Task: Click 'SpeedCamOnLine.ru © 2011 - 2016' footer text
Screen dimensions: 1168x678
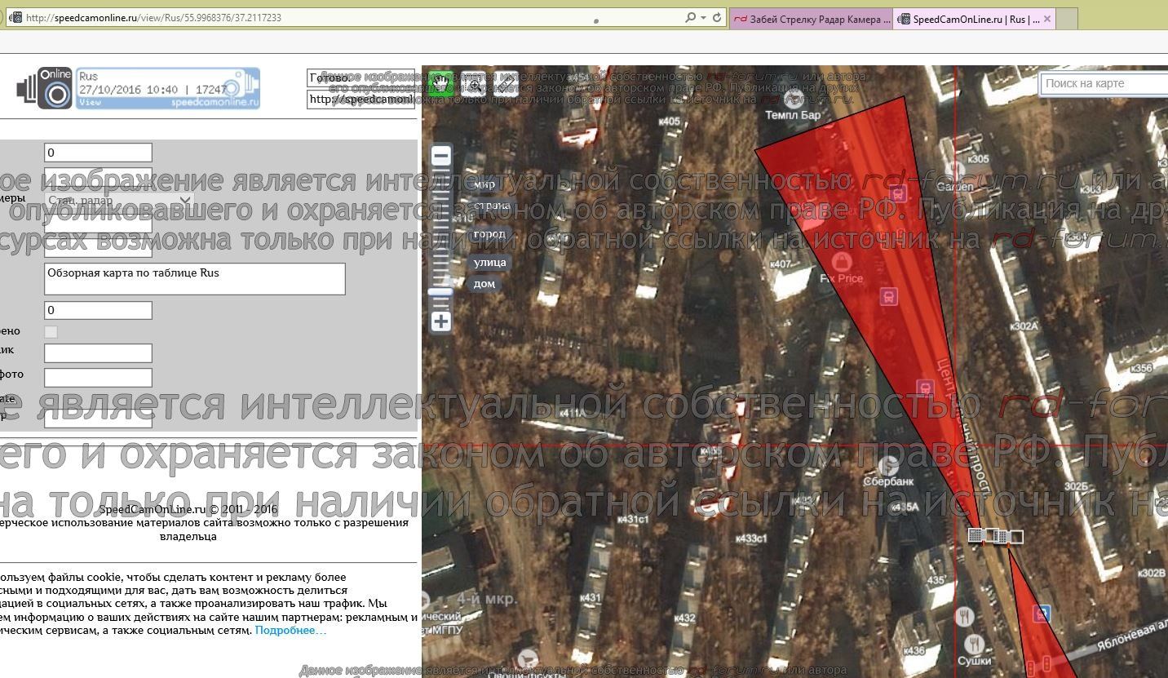Action: point(188,509)
